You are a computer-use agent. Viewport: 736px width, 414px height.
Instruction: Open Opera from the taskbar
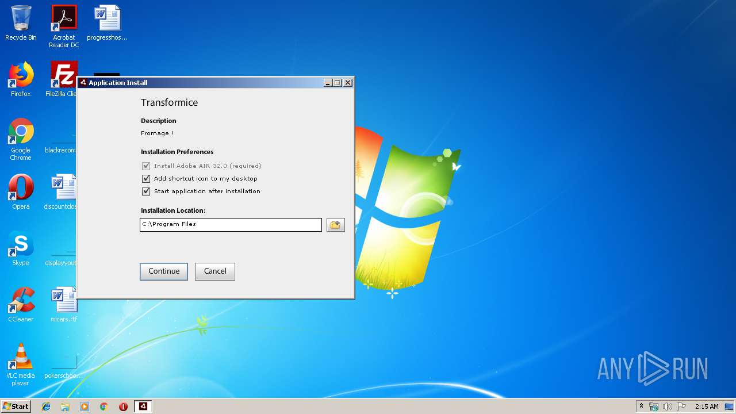point(123,407)
